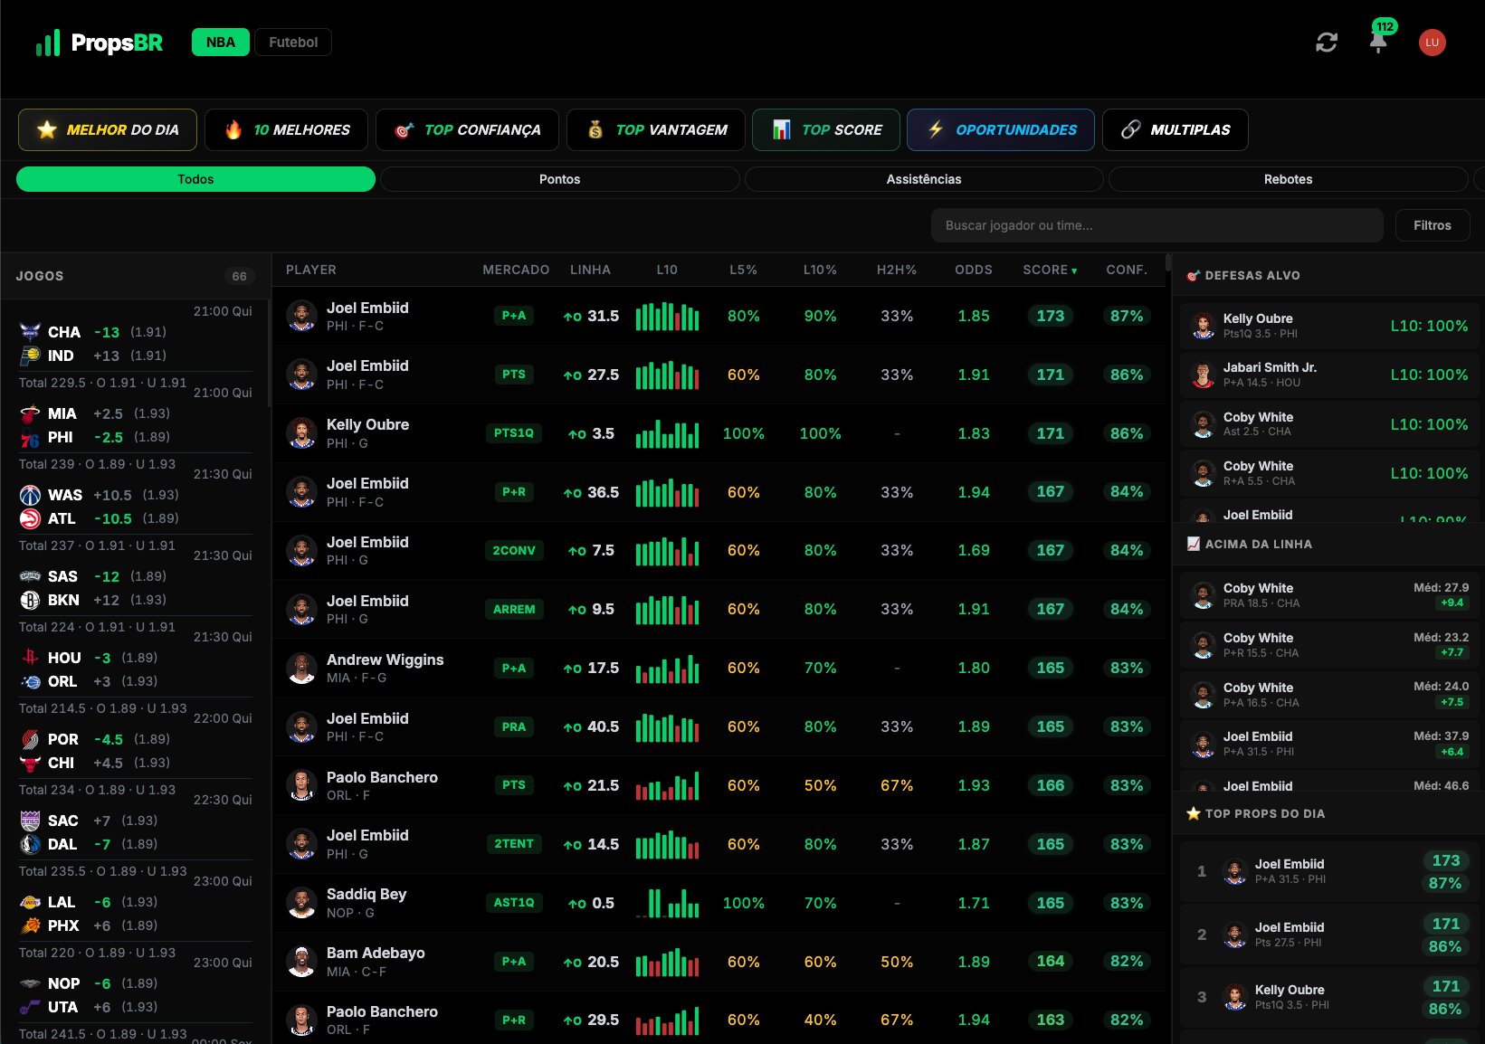Click the Buscar jogador ou time search field
Image resolution: width=1485 pixels, height=1044 pixels.
pyautogui.click(x=1157, y=225)
